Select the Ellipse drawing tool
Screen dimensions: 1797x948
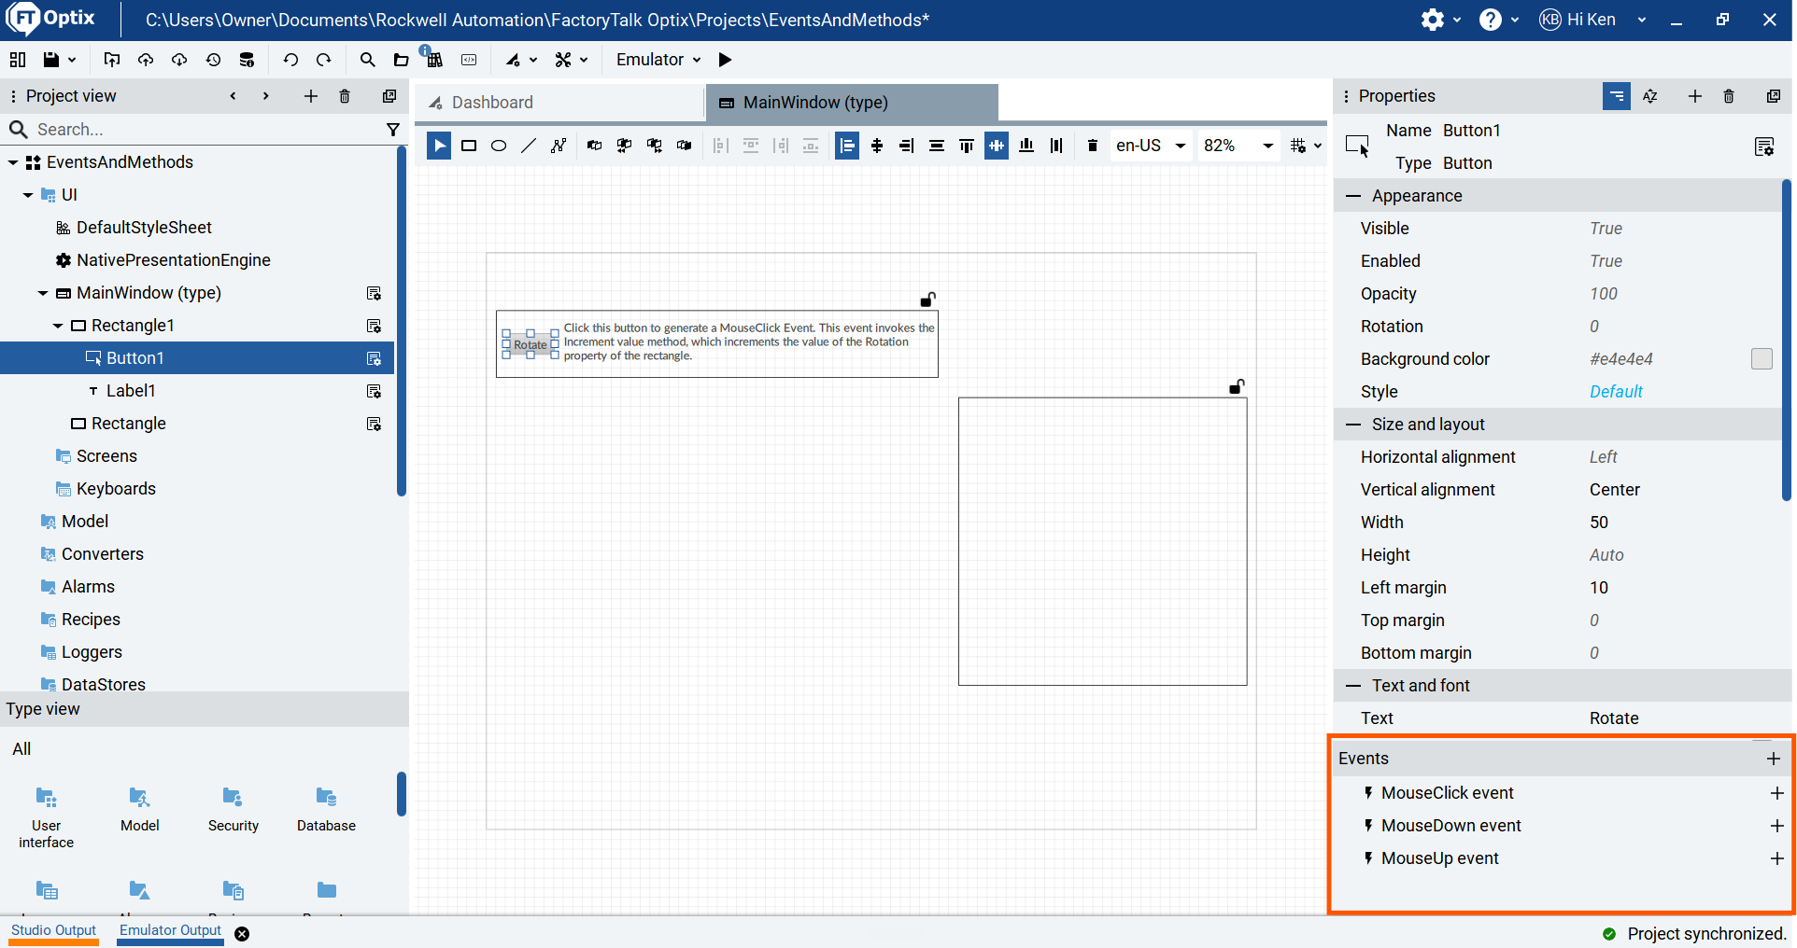point(499,146)
